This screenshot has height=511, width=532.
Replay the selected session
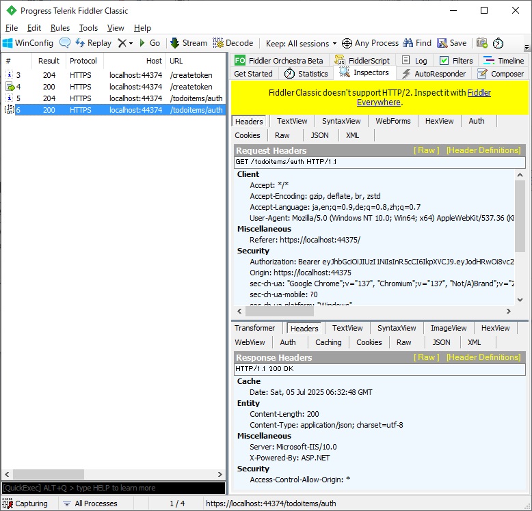(93, 43)
